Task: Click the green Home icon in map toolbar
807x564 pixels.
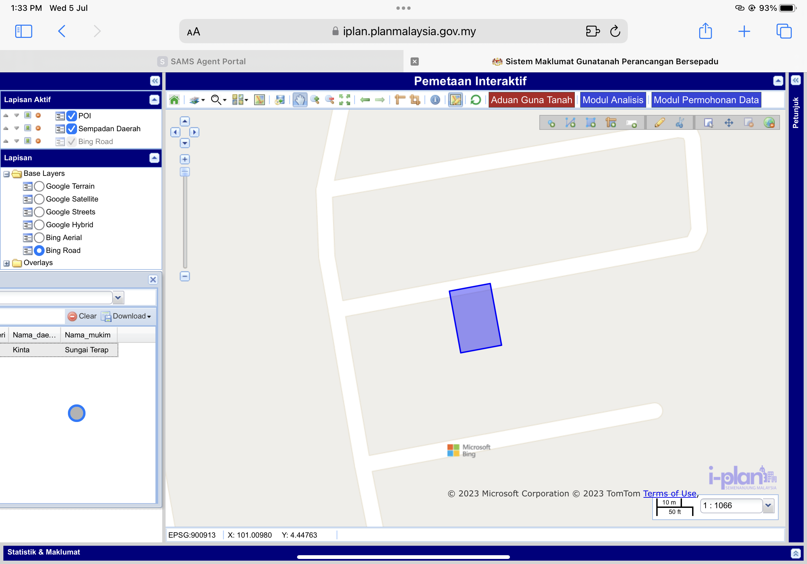Action: 174,100
